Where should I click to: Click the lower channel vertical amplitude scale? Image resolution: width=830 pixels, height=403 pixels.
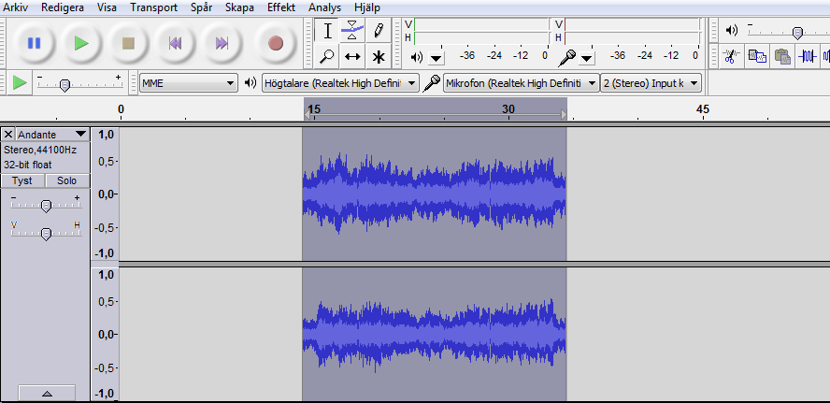106,334
